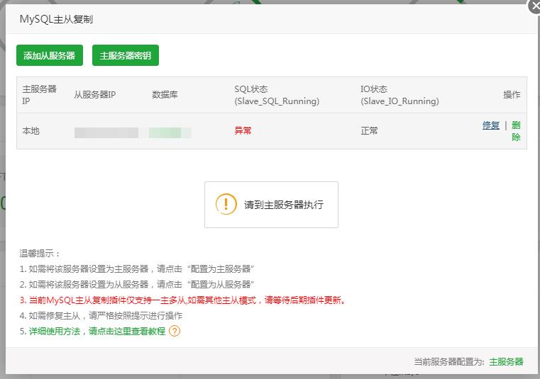The height and width of the screenshot is (379, 540).
Task: Click the blurred slave server IP cell
Action: point(106,132)
